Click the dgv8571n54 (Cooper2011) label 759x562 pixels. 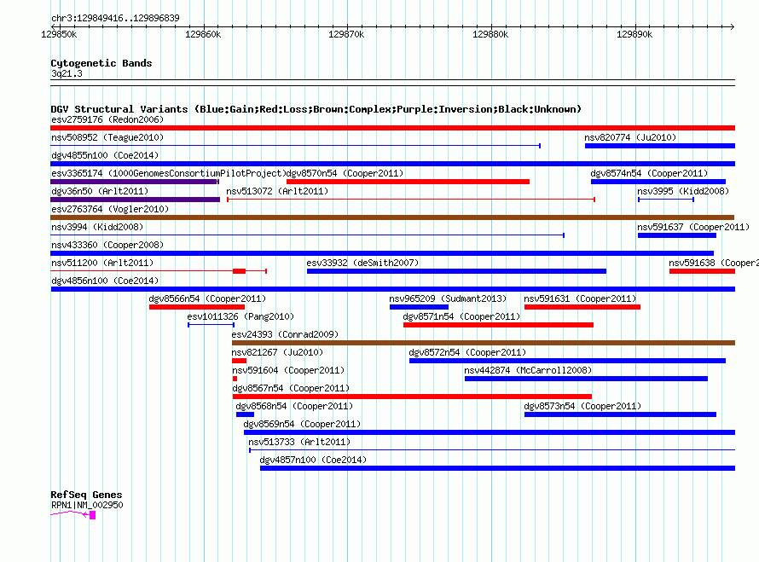(461, 316)
